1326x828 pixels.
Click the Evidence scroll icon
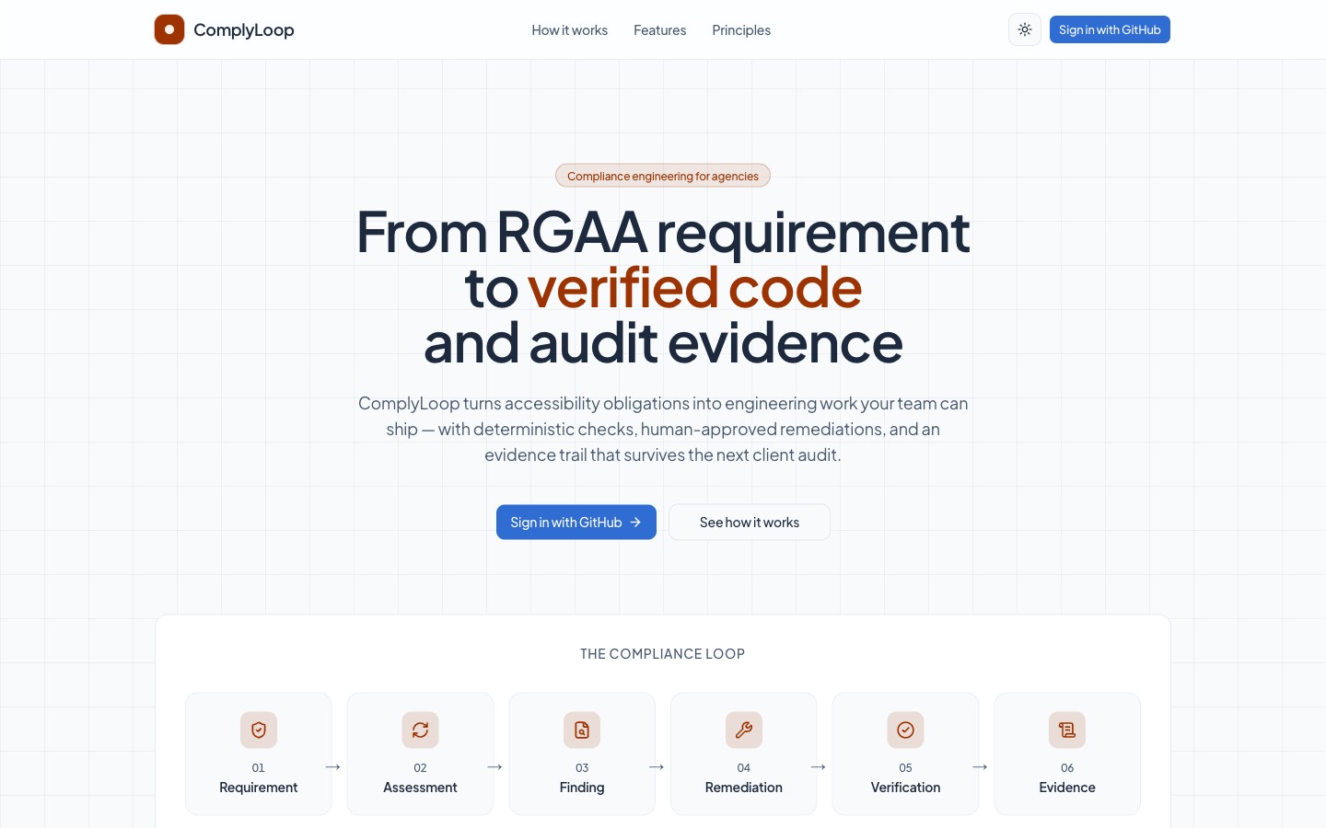pyautogui.click(x=1067, y=730)
